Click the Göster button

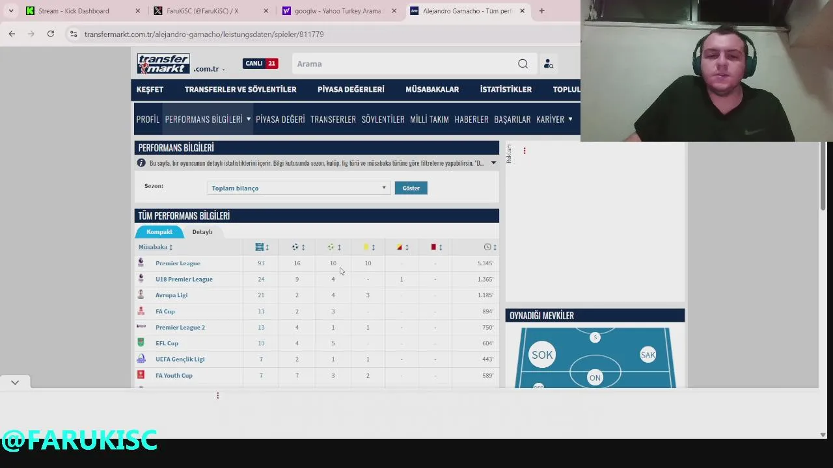(411, 188)
